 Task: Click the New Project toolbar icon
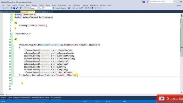(x=7, y=8)
